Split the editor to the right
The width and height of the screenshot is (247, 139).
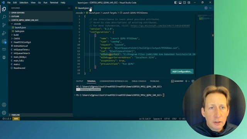206,8
